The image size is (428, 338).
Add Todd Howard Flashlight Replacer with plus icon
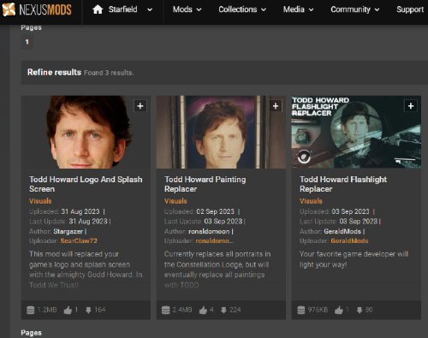pos(411,106)
